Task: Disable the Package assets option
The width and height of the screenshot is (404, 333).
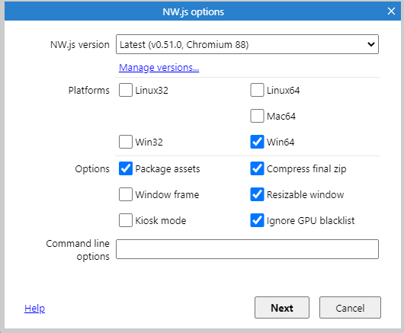Action: (126, 168)
